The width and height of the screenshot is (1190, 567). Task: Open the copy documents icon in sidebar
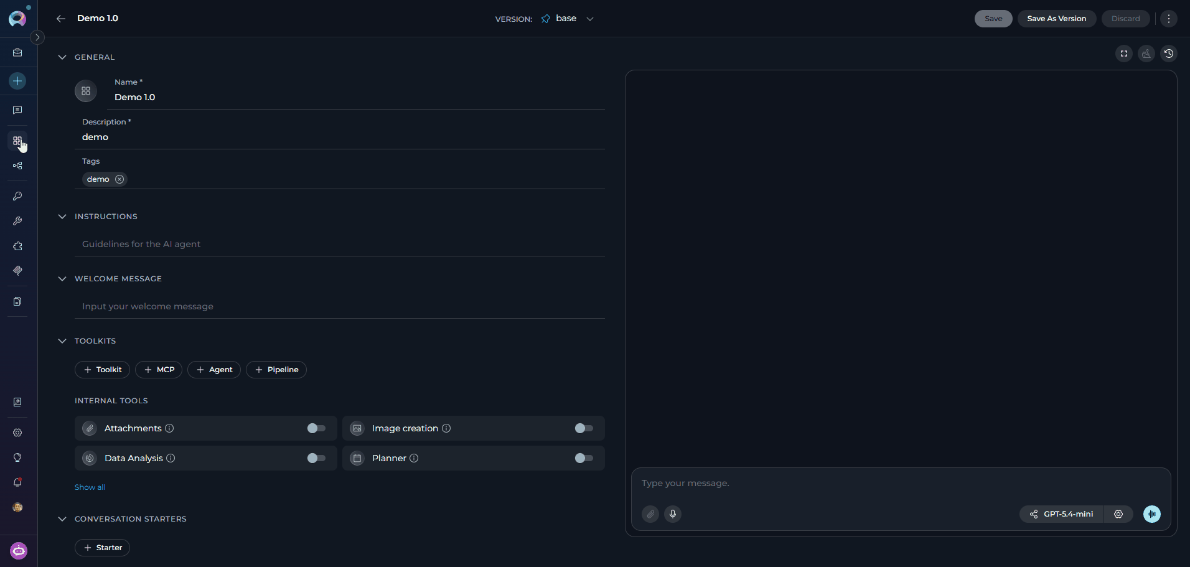(x=17, y=301)
